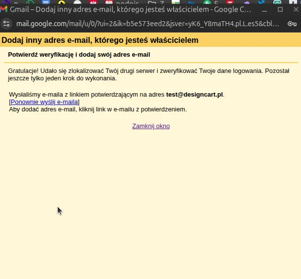Close the Gmail popup window

click(x=296, y=9)
